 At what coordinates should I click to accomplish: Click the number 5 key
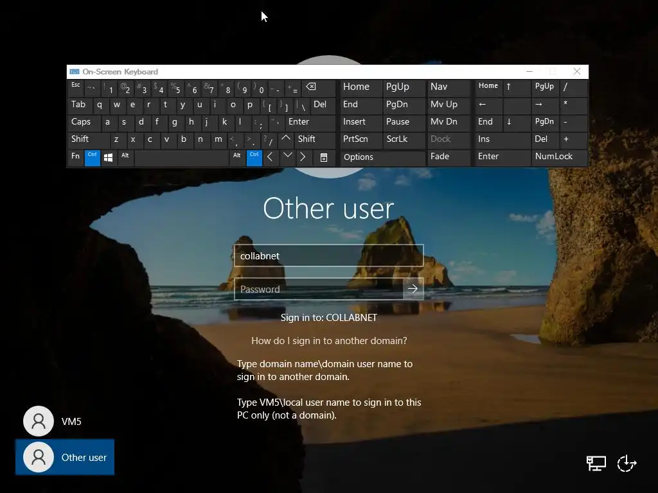click(x=176, y=88)
